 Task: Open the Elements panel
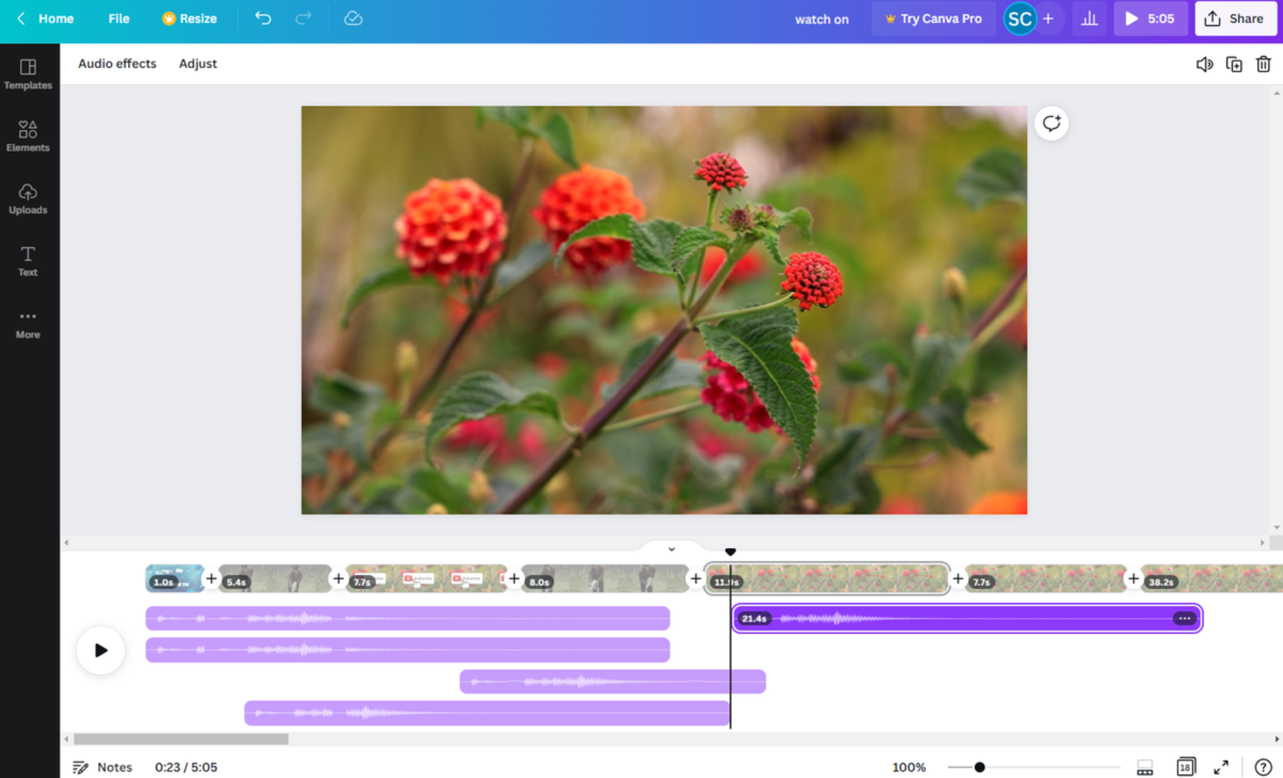click(28, 136)
